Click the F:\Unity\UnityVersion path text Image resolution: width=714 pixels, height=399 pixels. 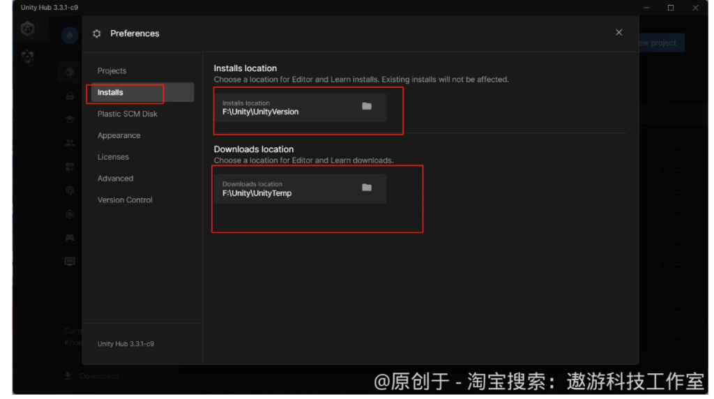261,112
